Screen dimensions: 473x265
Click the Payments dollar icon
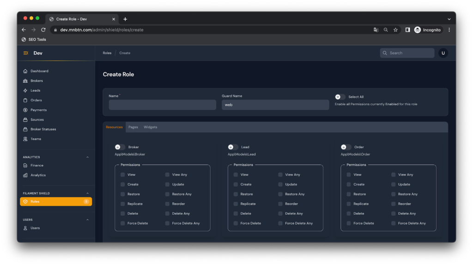25,110
